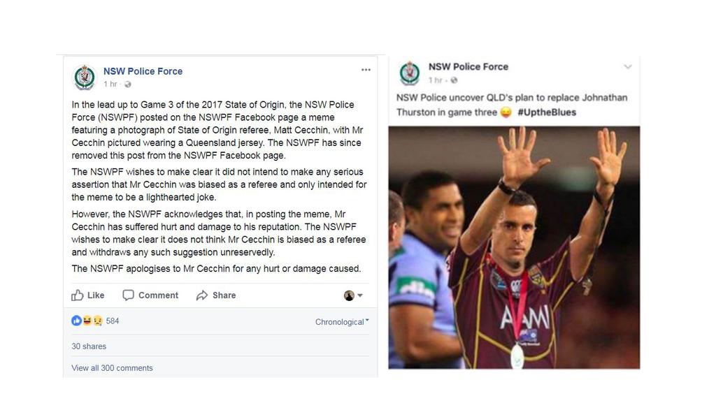Screen dimensions: 716x403
Task: Open the three-dots options menu on the apology post
Action: (x=366, y=70)
